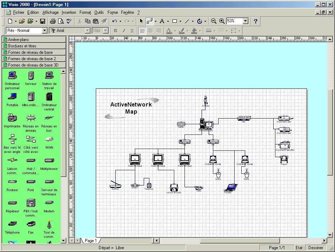Viewport: 335px width, 252px height.
Task: Open the 10pt font size dropdown
Action: point(106,30)
